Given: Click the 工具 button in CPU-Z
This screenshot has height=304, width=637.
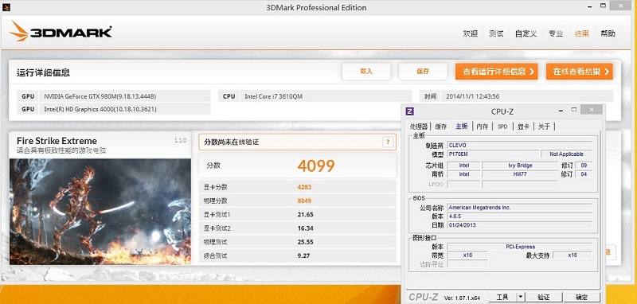Looking at the screenshot, I should (x=502, y=297).
